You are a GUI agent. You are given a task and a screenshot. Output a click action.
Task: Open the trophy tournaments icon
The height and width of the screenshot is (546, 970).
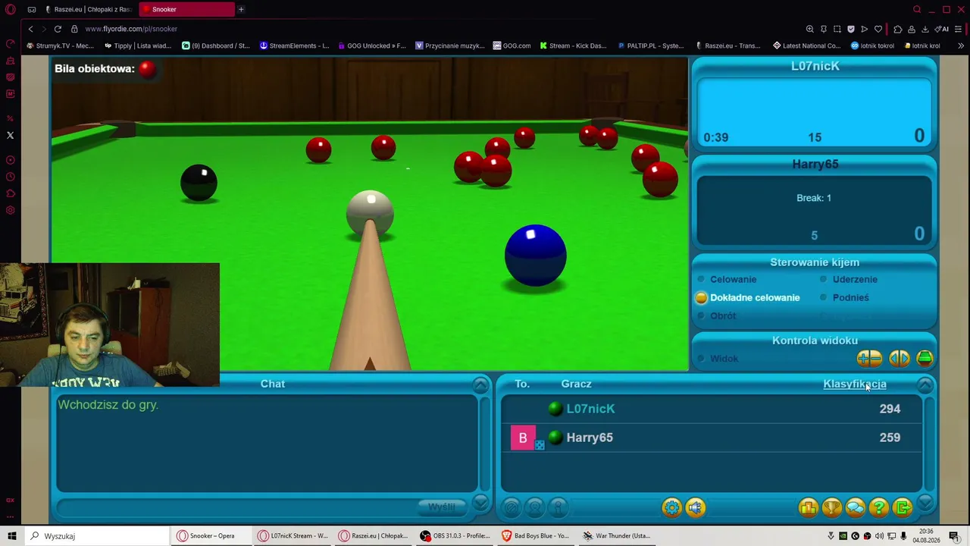coord(831,507)
